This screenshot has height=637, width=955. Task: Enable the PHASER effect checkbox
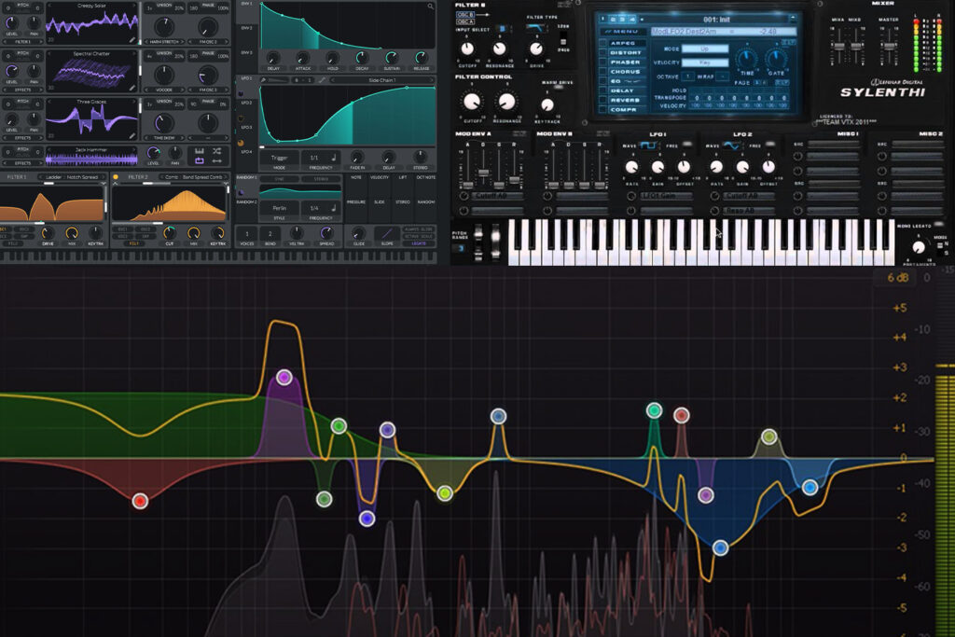click(603, 62)
